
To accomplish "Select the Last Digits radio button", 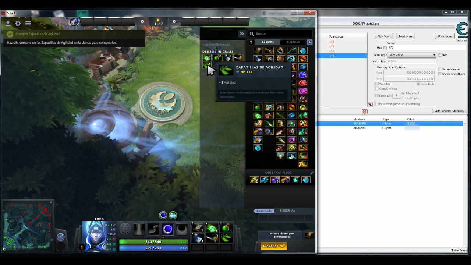I will (403, 98).
